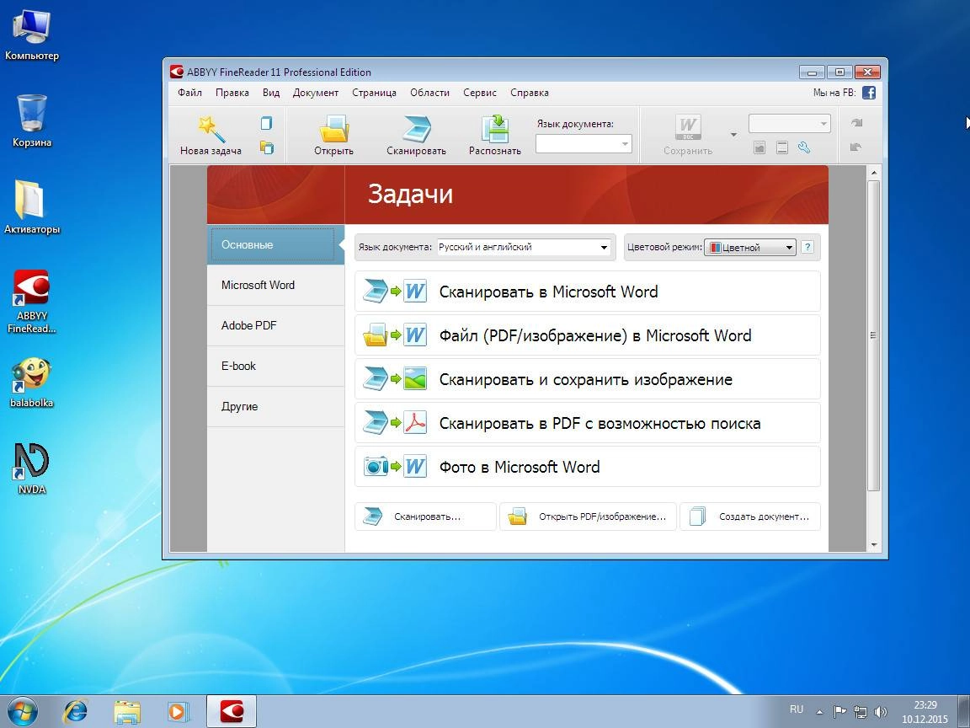Viewport: 970px width, 728px height.
Task: Expand the Сохранить dropdown arrow
Action: coord(733,134)
